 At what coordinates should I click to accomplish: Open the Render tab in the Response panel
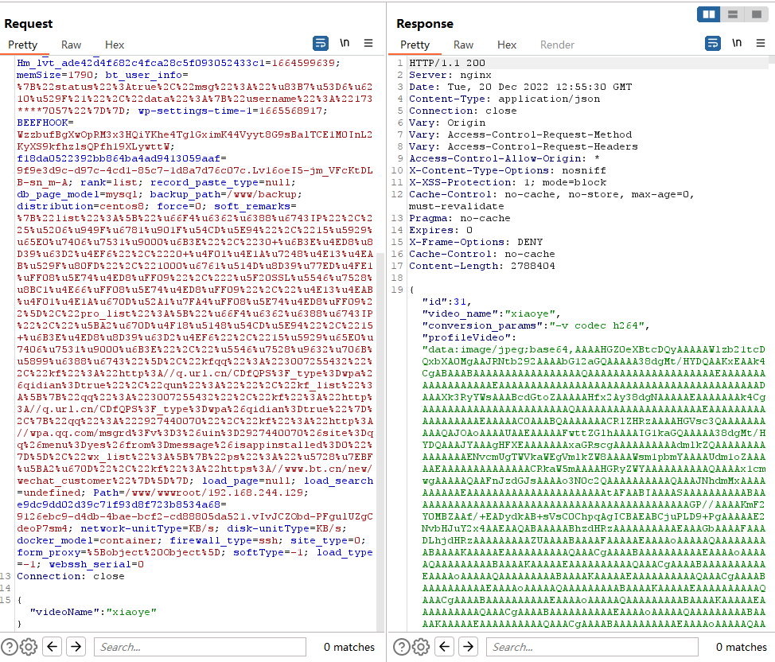pyautogui.click(x=557, y=45)
